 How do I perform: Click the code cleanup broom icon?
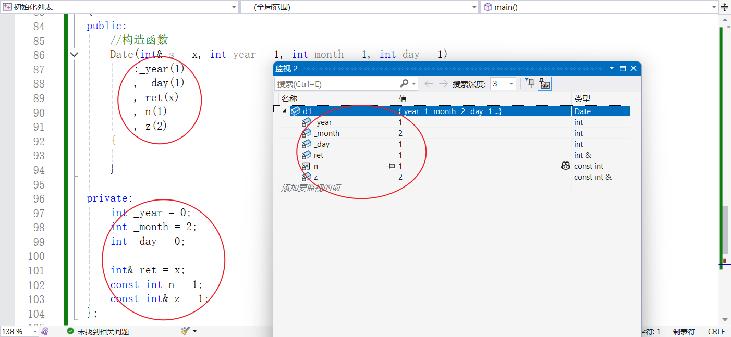pyautogui.click(x=185, y=331)
